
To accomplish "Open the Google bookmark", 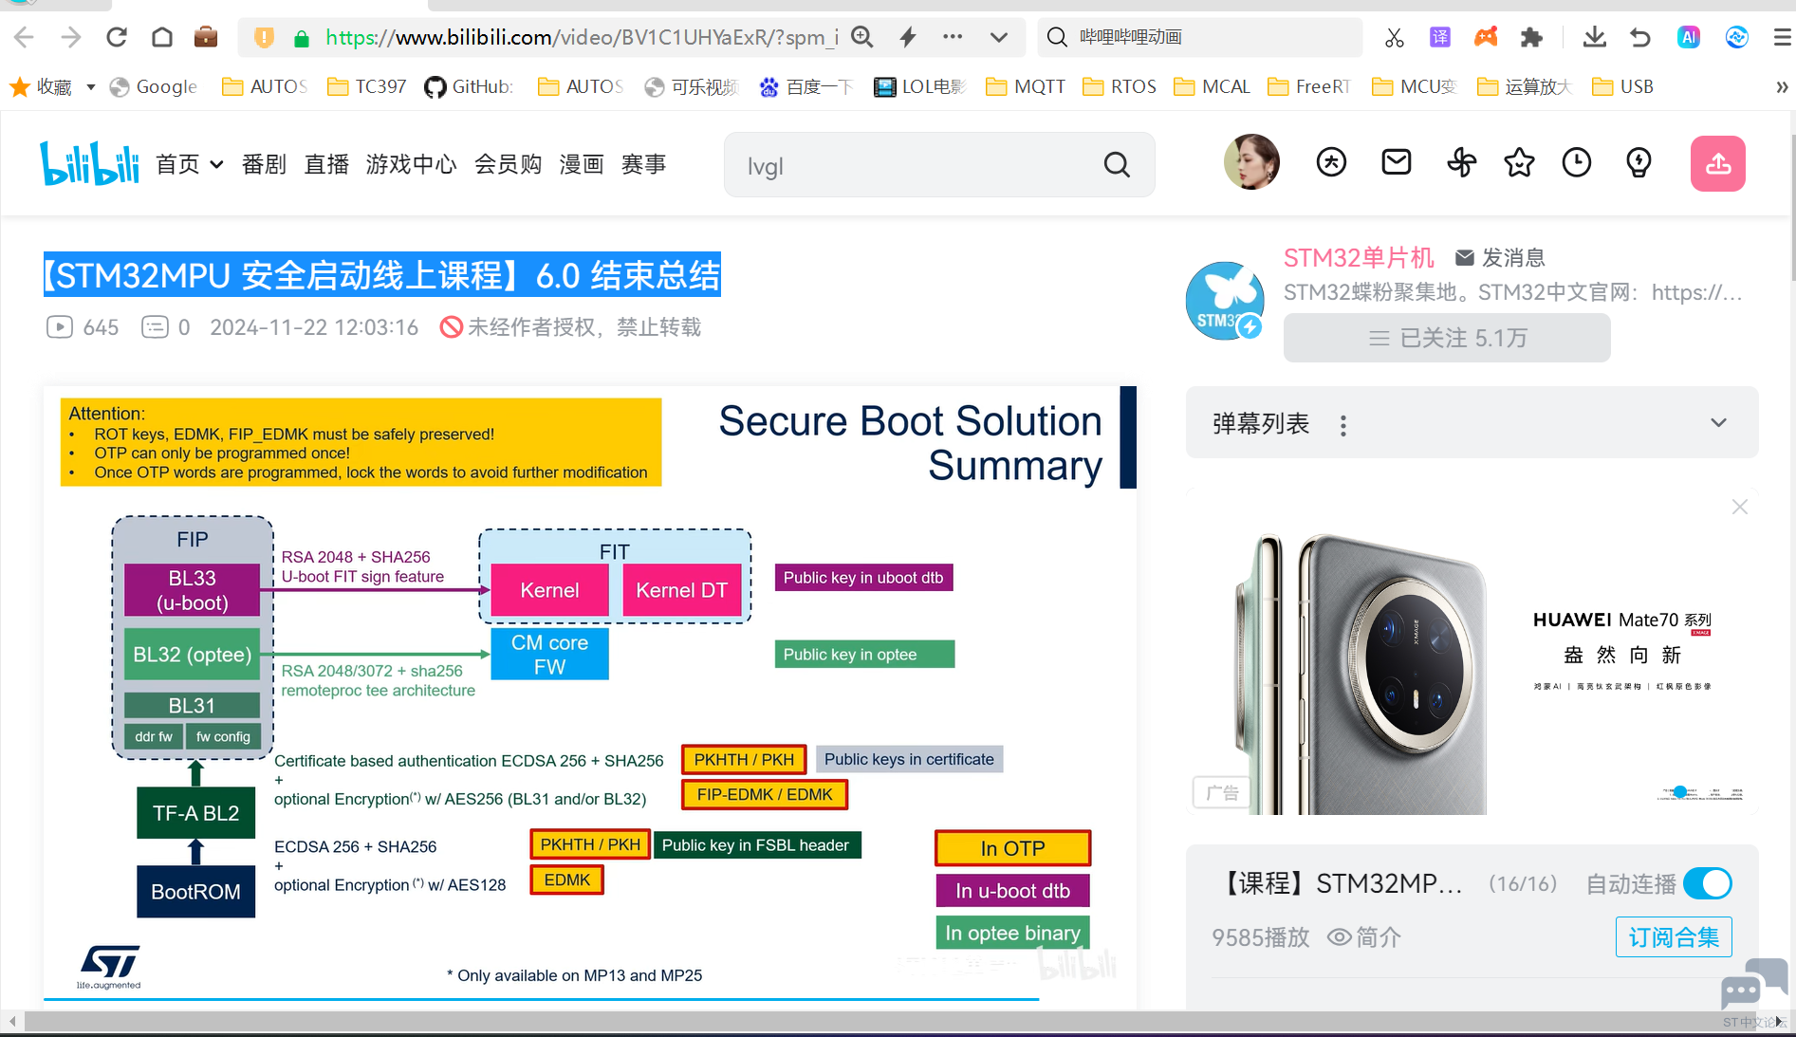I will pyautogui.click(x=154, y=86).
